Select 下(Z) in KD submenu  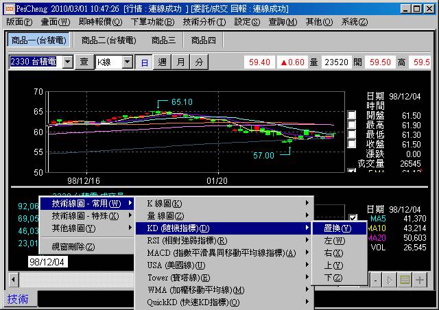pyautogui.click(x=340, y=277)
